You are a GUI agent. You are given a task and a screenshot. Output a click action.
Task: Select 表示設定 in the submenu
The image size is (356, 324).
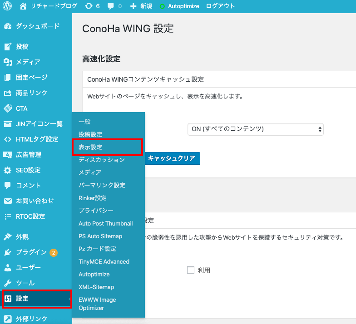(x=90, y=147)
